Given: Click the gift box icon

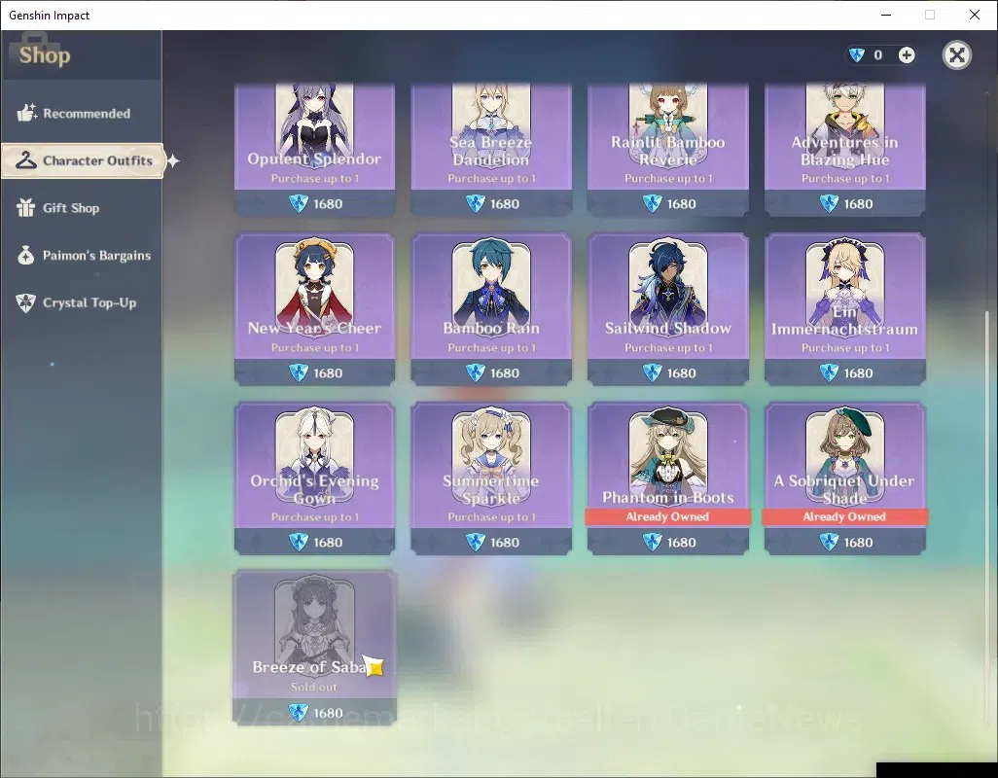Looking at the screenshot, I should pyautogui.click(x=26, y=207).
